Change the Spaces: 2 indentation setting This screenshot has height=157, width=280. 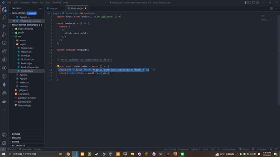coord(196,149)
